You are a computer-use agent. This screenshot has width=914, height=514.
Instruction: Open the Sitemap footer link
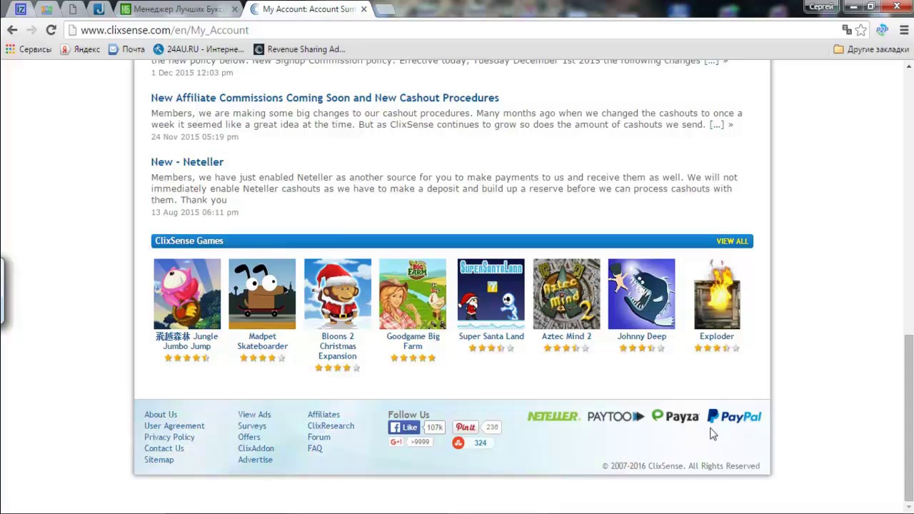pyautogui.click(x=159, y=460)
